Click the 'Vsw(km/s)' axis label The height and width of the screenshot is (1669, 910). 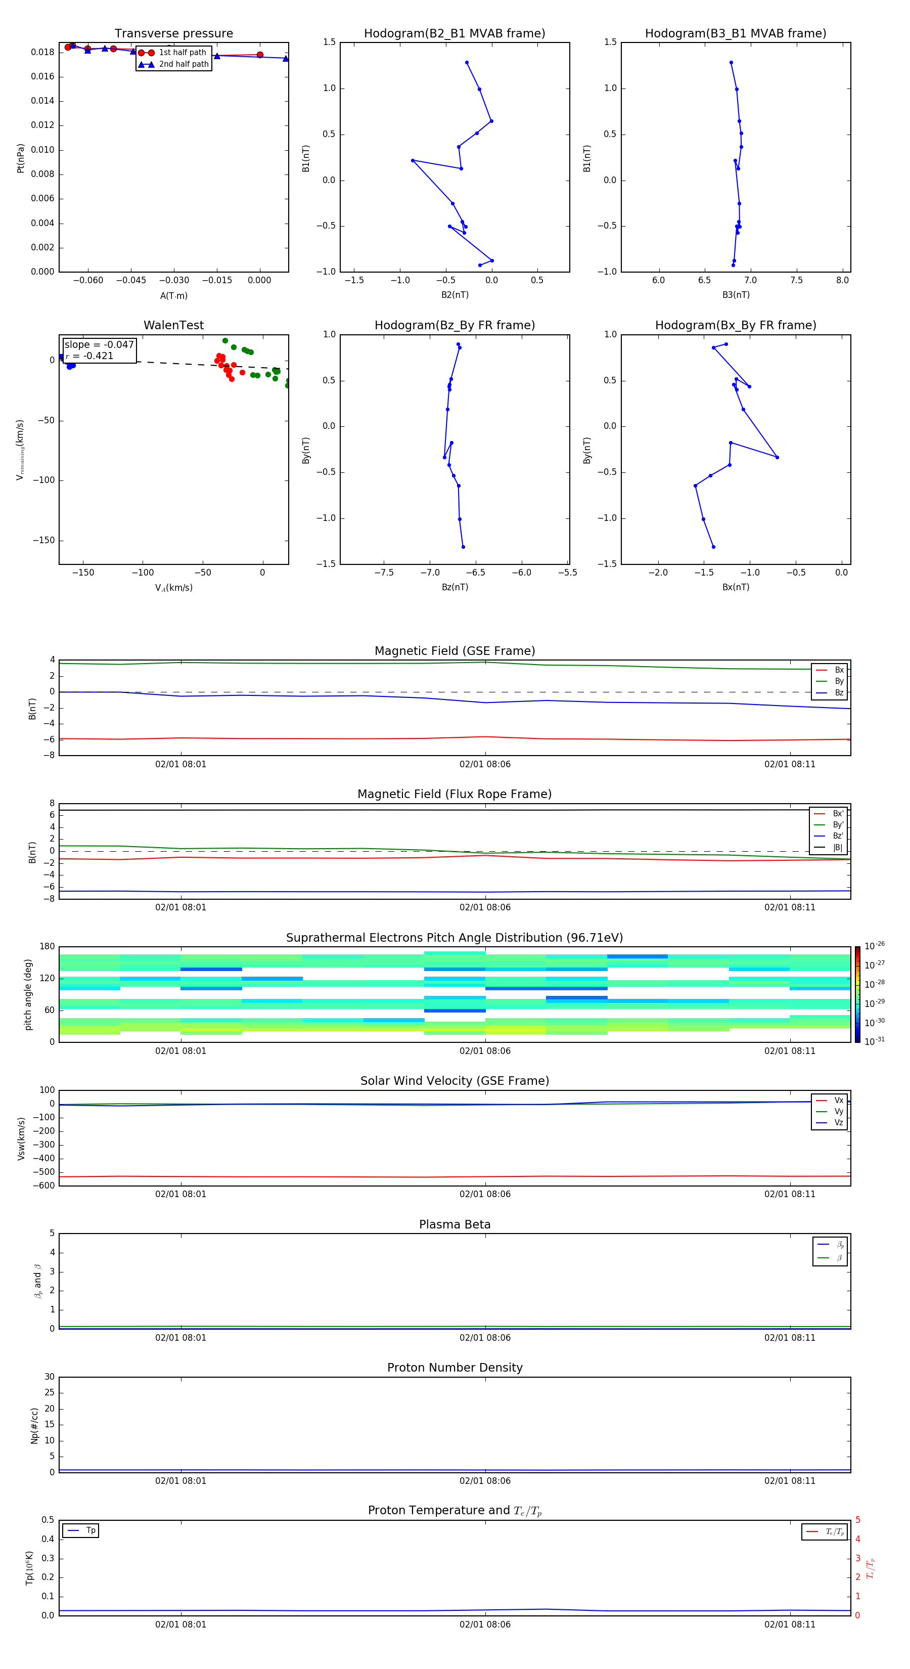point(21,1138)
